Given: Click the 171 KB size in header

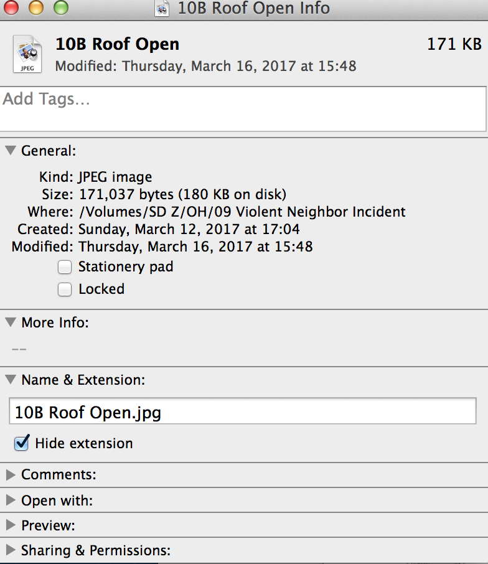Looking at the screenshot, I should coord(454,44).
